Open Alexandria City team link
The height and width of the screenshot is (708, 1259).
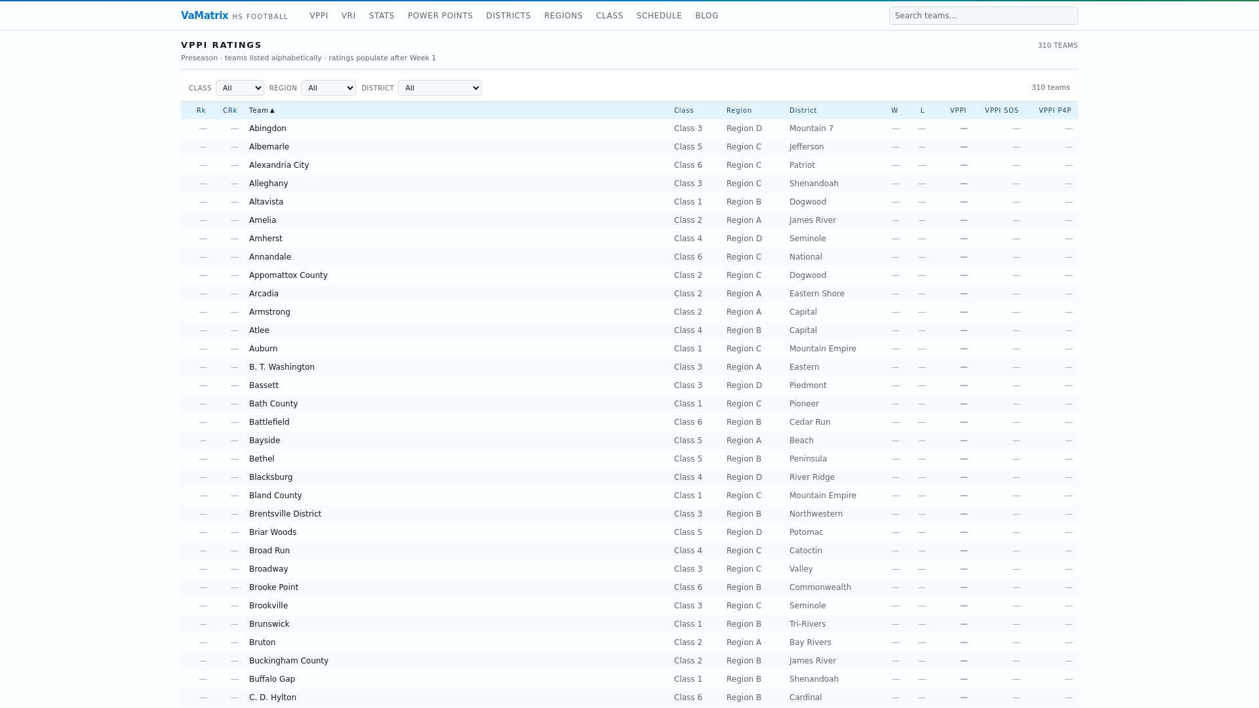279,165
